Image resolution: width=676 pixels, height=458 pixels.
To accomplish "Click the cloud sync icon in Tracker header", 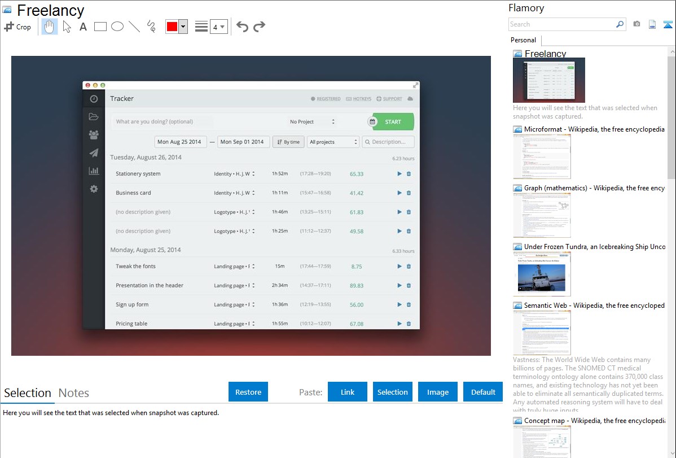I will [410, 99].
